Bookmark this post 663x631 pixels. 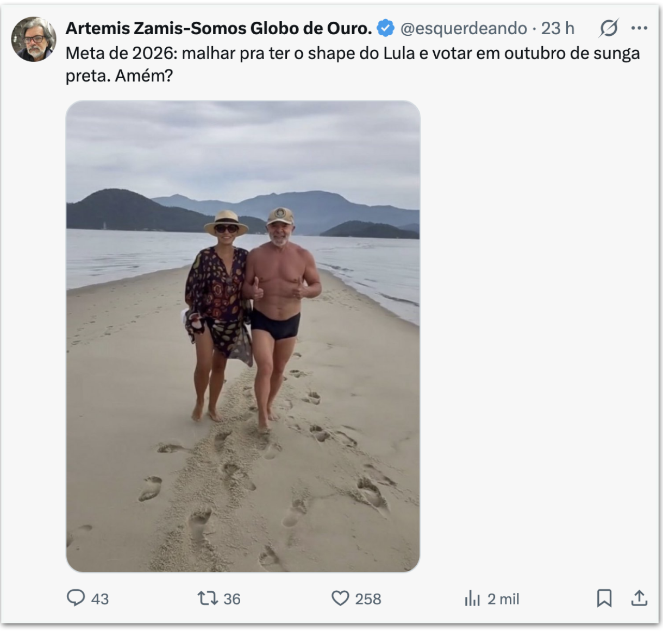[x=604, y=598]
